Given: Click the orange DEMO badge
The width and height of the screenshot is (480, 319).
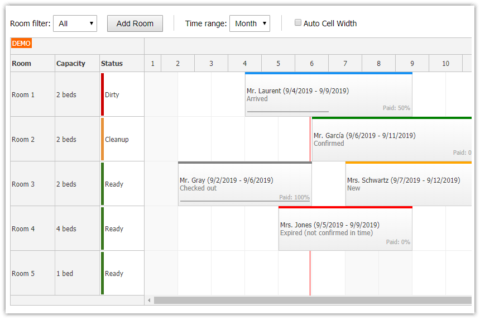Looking at the screenshot, I should tap(21, 43).
